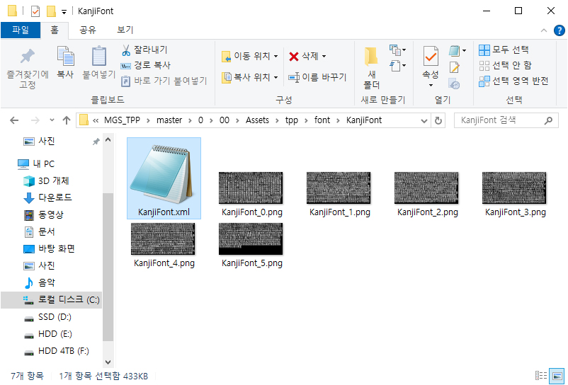
Task: Click MGS_TPP in the address breadcrumb
Action: pyautogui.click(x=122, y=120)
